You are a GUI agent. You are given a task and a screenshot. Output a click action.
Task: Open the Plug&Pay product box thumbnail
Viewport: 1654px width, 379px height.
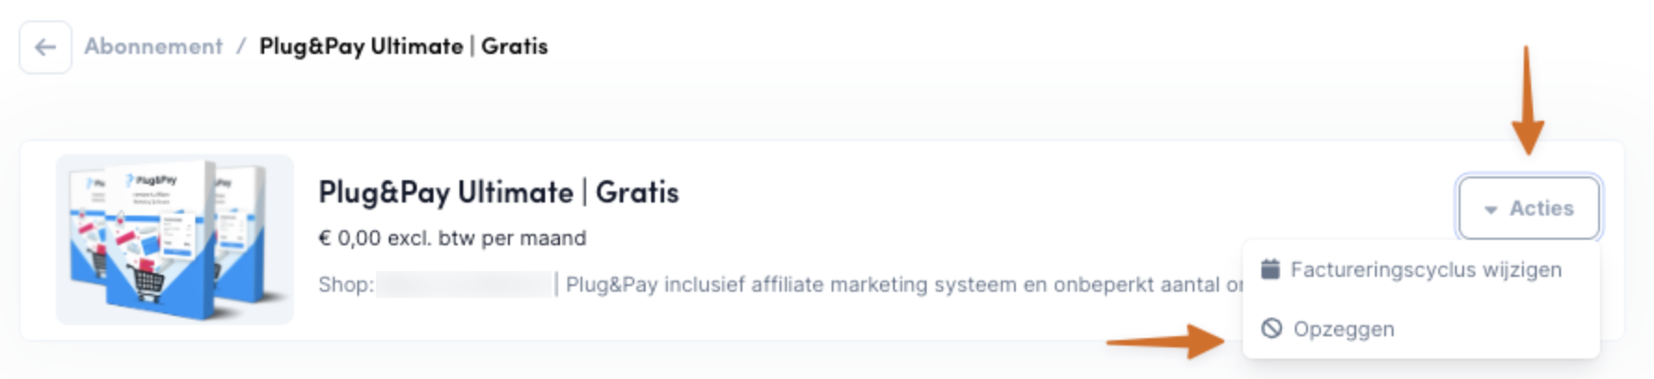point(175,240)
